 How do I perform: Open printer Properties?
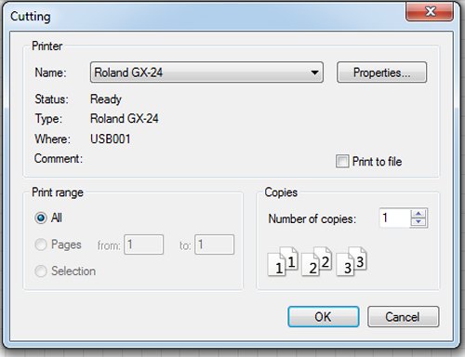pos(381,73)
